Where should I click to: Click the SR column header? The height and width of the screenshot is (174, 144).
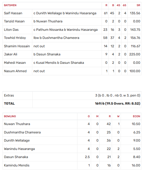(x=138, y=5)
